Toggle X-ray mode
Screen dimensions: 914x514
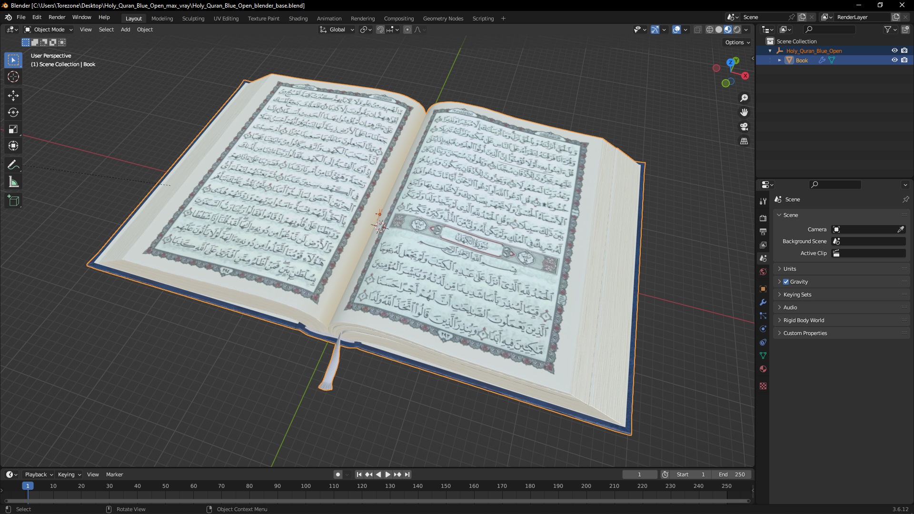(x=698, y=30)
